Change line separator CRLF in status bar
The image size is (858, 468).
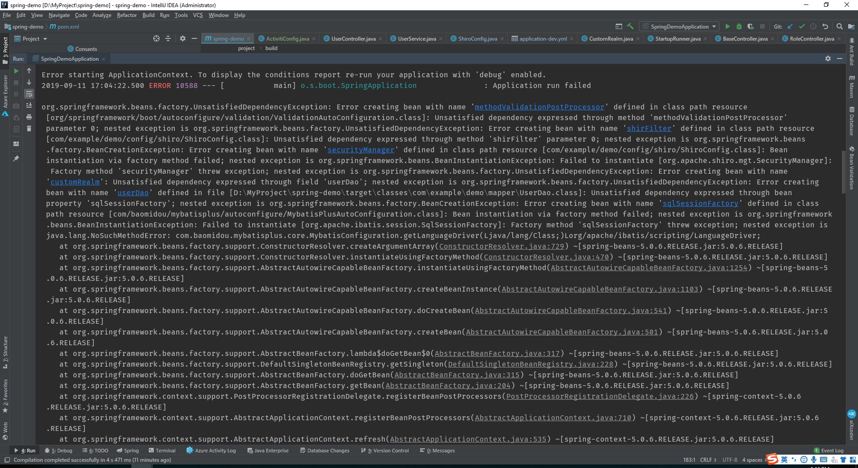coord(708,460)
